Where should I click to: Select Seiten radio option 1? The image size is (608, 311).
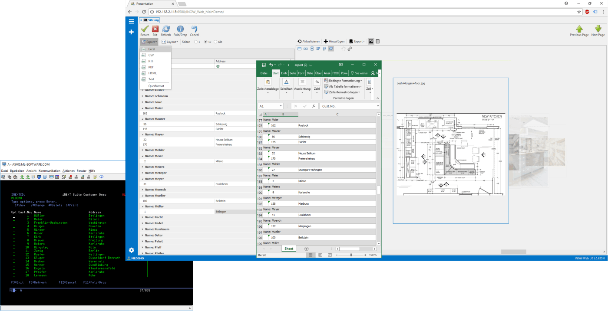point(197,42)
